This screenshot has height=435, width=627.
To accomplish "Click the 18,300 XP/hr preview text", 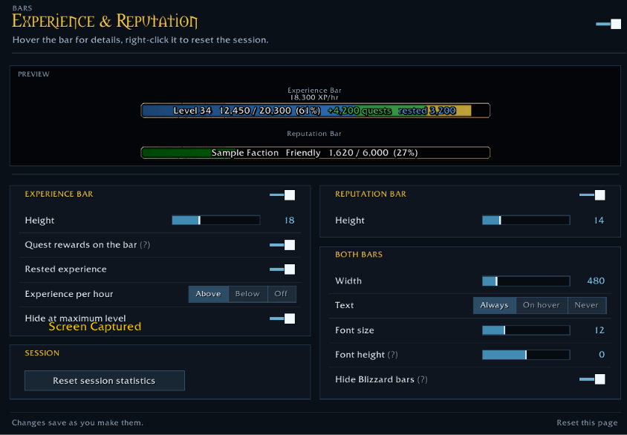I will click(x=314, y=97).
